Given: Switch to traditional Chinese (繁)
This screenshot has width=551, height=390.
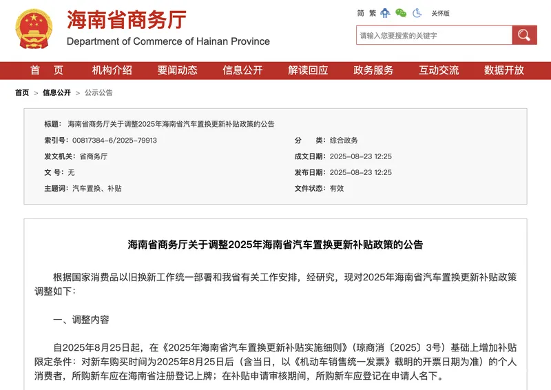Looking at the screenshot, I should (372, 13).
